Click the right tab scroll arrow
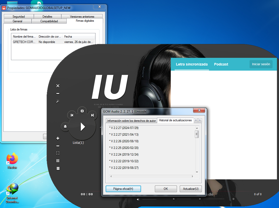279x208 pixels. 200,120
